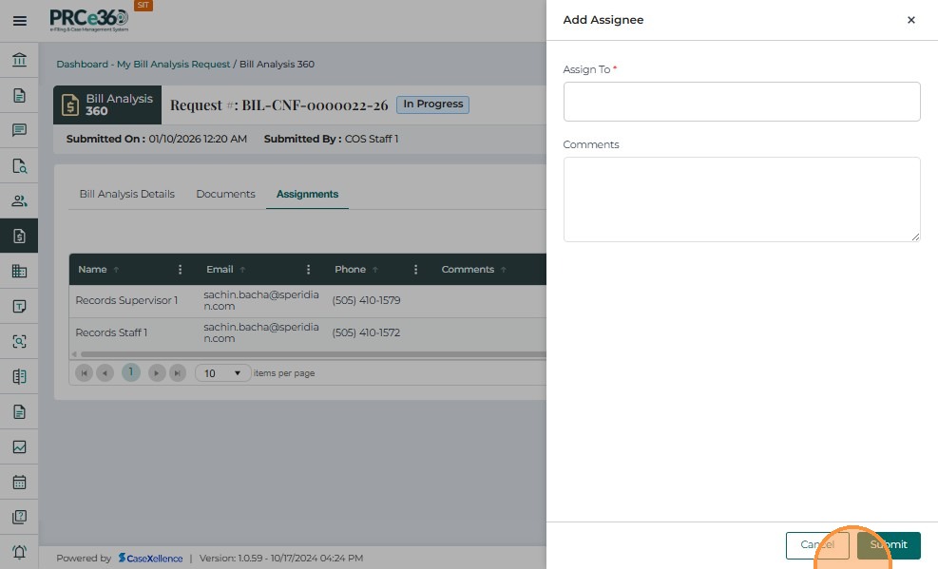This screenshot has height=569, width=938.
Task: Select the highlighted bill analysis sidebar icon
Action: tap(19, 237)
